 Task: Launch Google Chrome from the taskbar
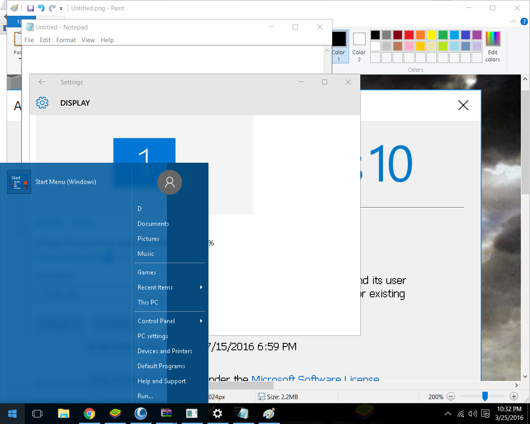(x=89, y=414)
